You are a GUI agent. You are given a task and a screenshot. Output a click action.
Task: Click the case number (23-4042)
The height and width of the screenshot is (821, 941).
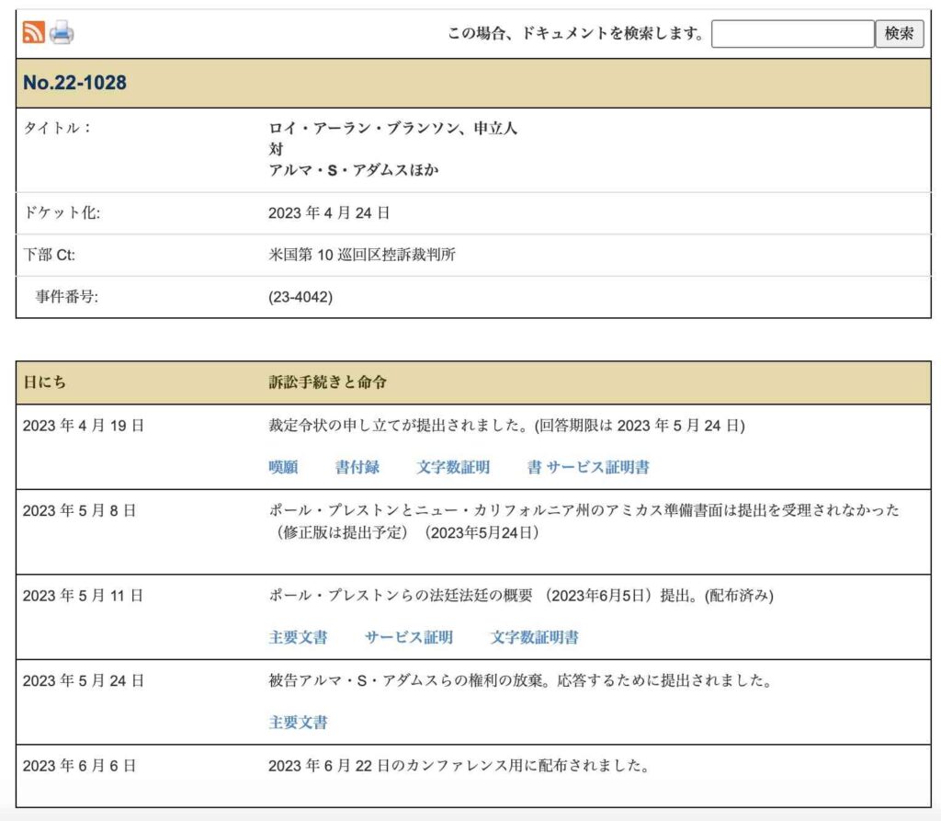[300, 297]
